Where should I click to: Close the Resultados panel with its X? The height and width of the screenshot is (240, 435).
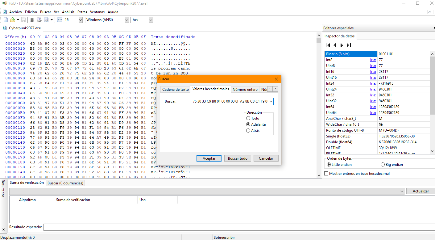tap(3, 229)
